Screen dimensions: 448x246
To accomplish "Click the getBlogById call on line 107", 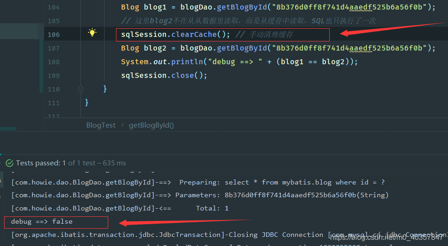I will (x=242, y=48).
